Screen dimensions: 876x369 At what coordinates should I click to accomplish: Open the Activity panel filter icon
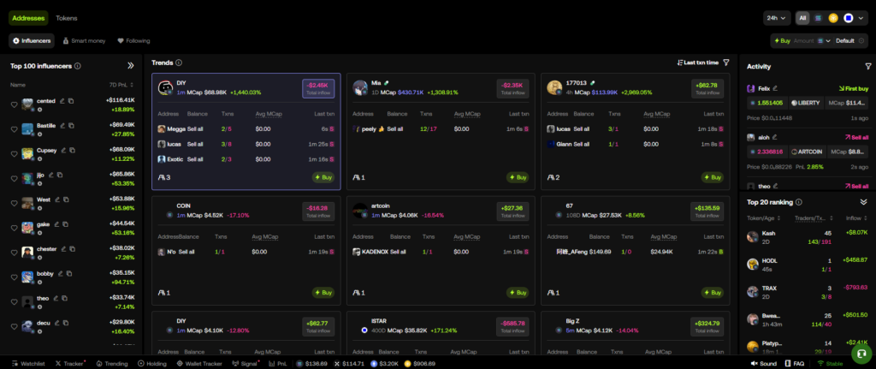tap(867, 66)
